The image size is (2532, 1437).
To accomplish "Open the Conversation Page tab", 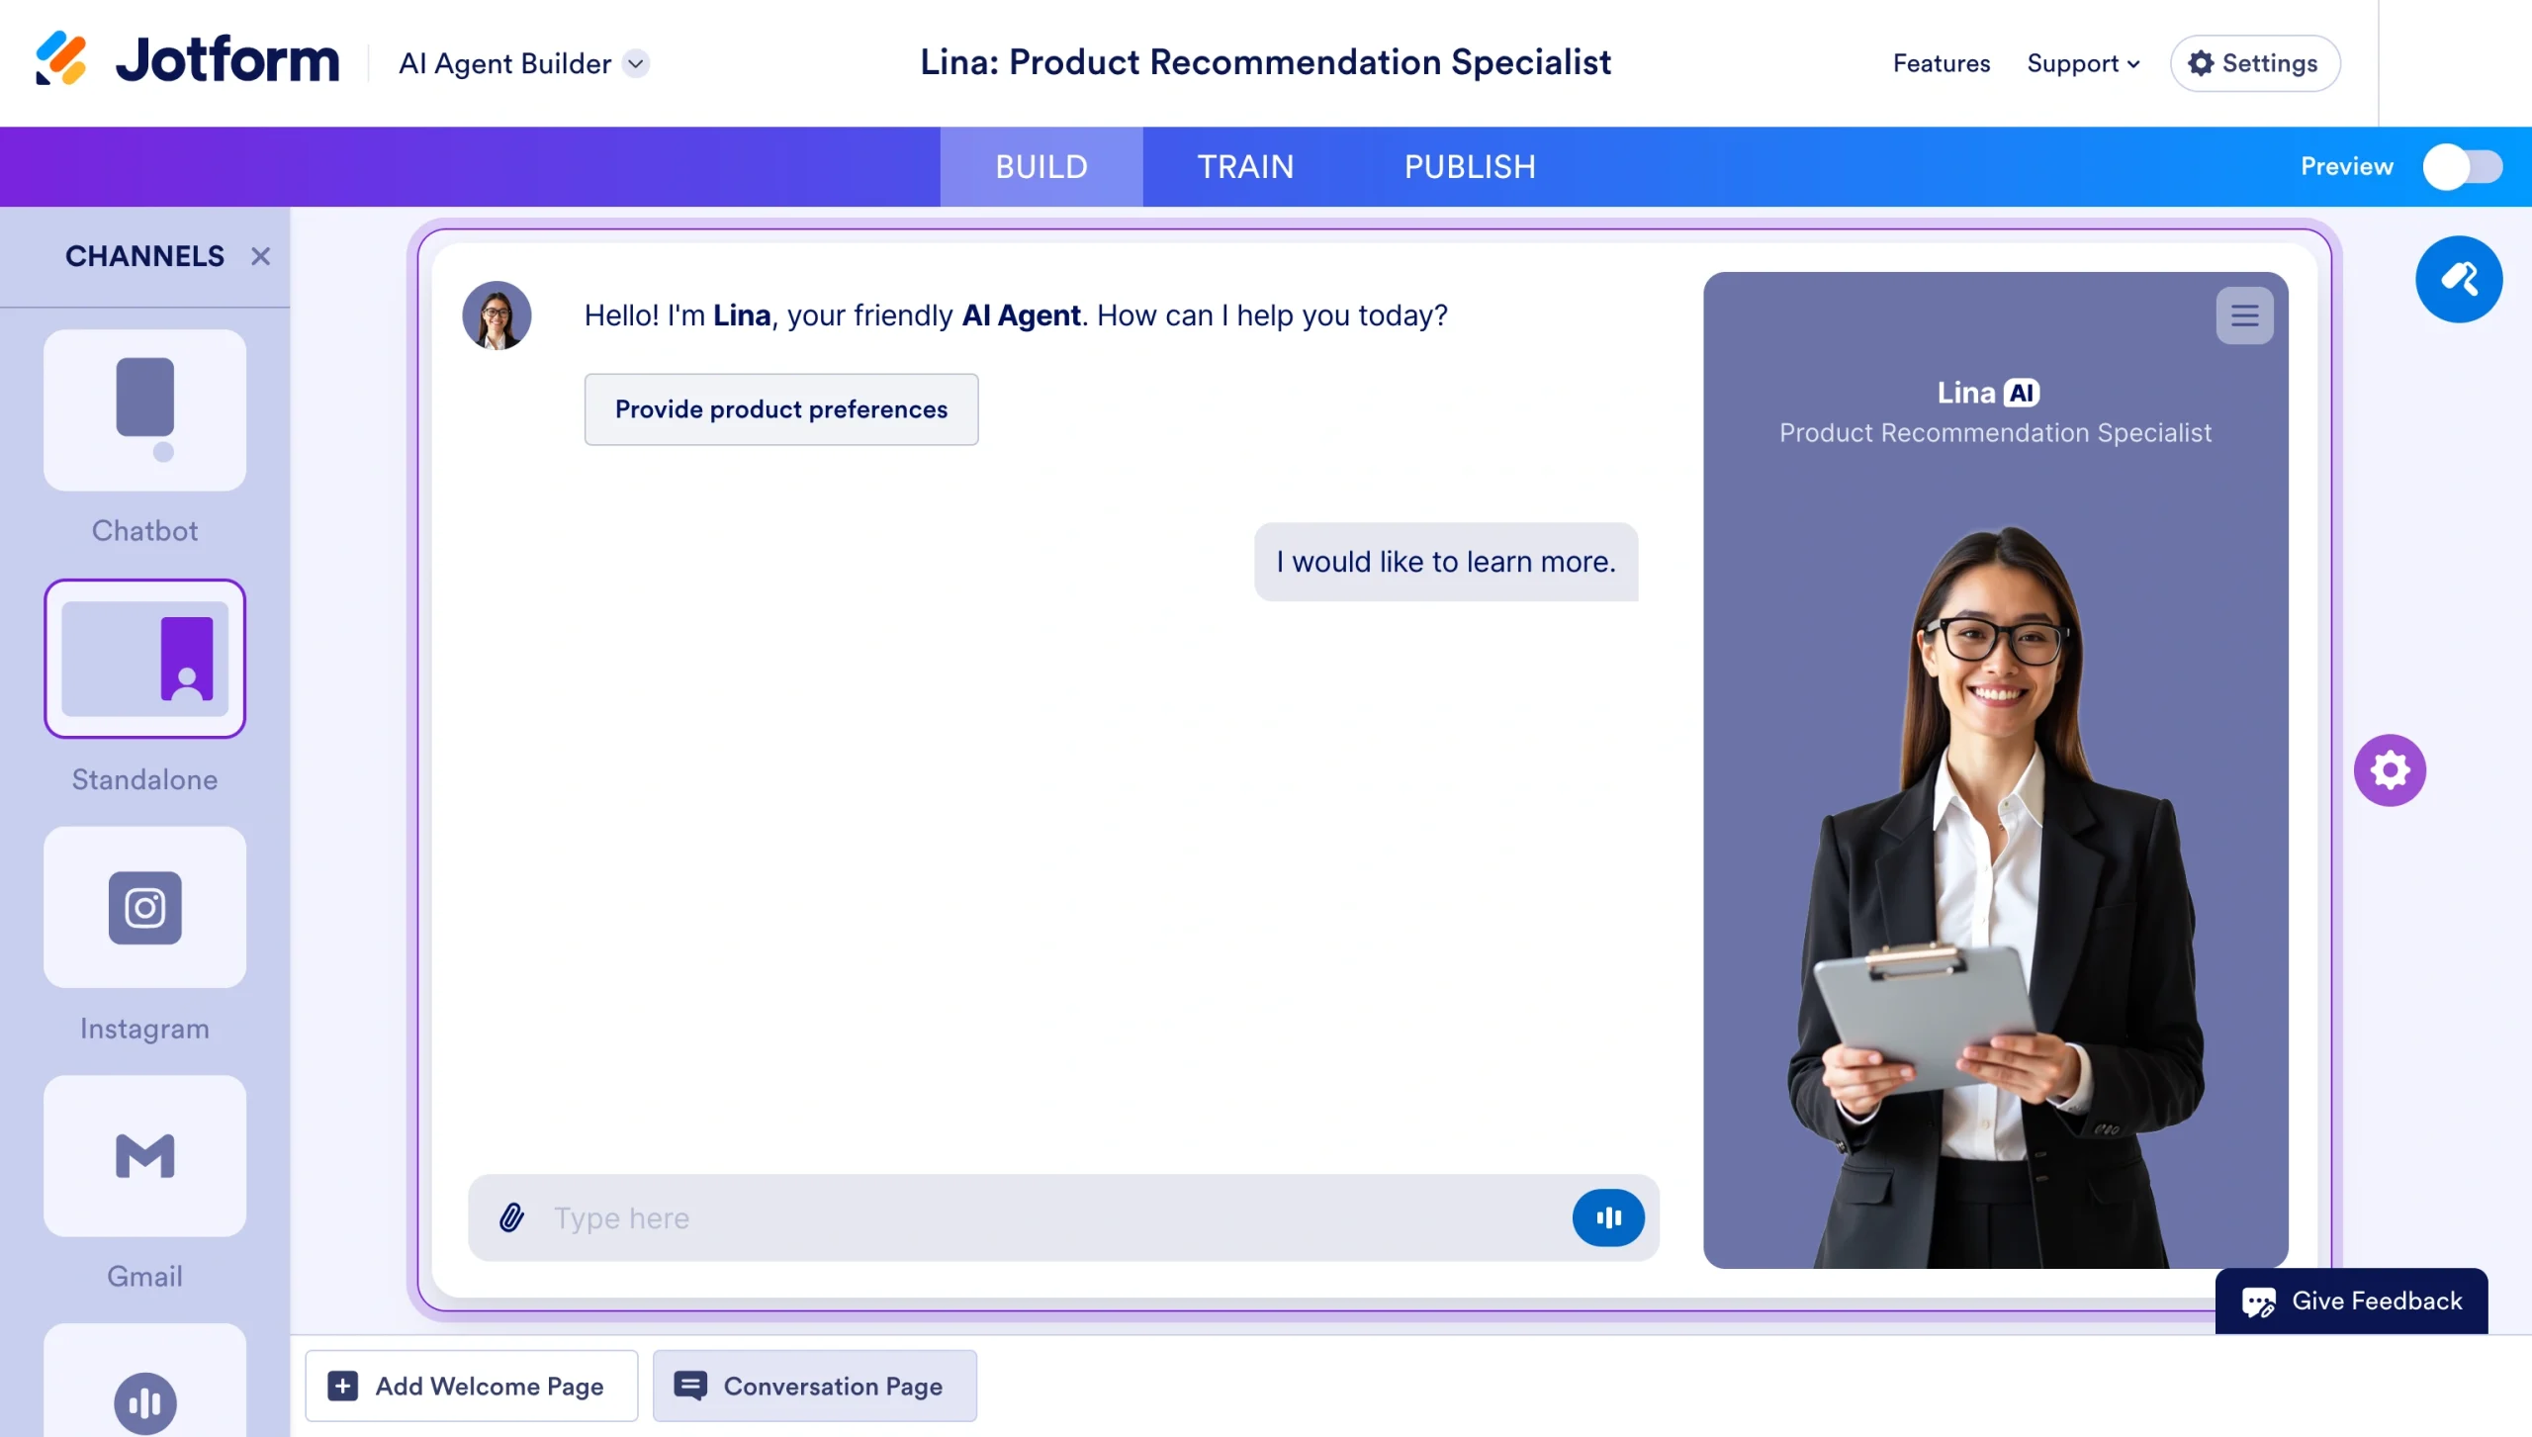I will [x=814, y=1386].
